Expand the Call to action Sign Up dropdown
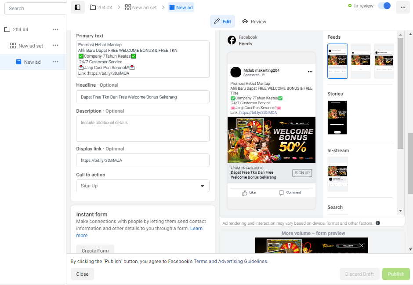 pyautogui.click(x=143, y=186)
